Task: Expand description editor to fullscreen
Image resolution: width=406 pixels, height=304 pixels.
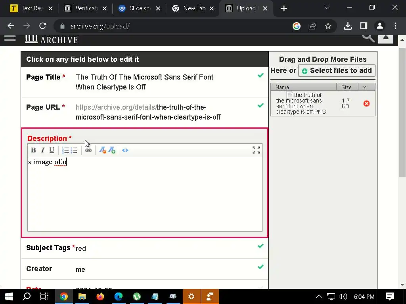Action: pyautogui.click(x=257, y=150)
